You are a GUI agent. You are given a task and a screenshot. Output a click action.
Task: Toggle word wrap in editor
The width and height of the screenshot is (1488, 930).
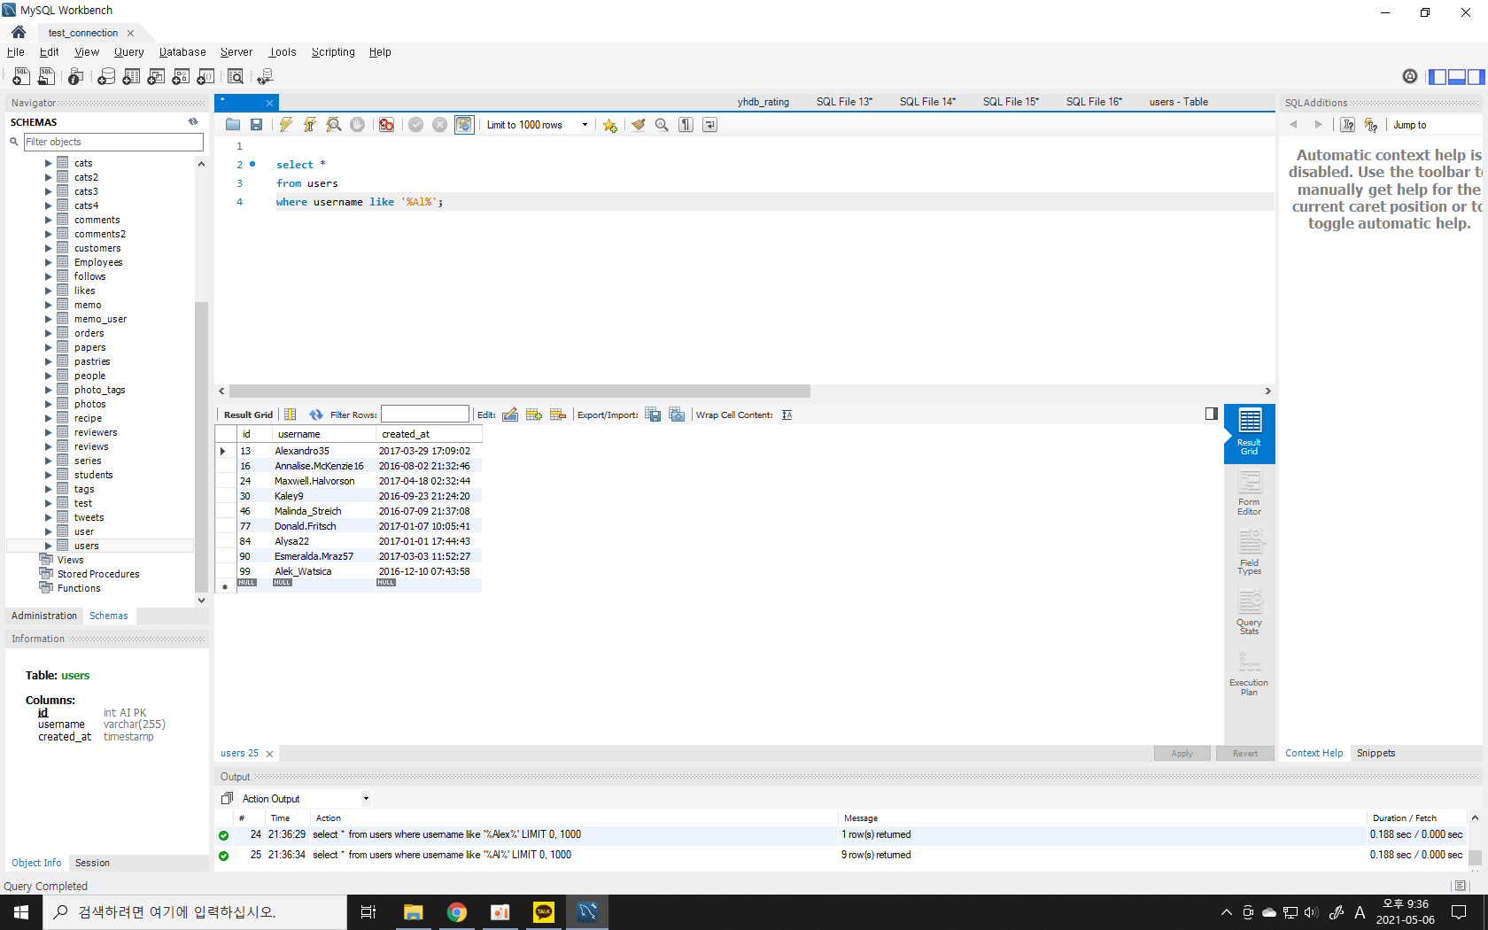tap(710, 125)
